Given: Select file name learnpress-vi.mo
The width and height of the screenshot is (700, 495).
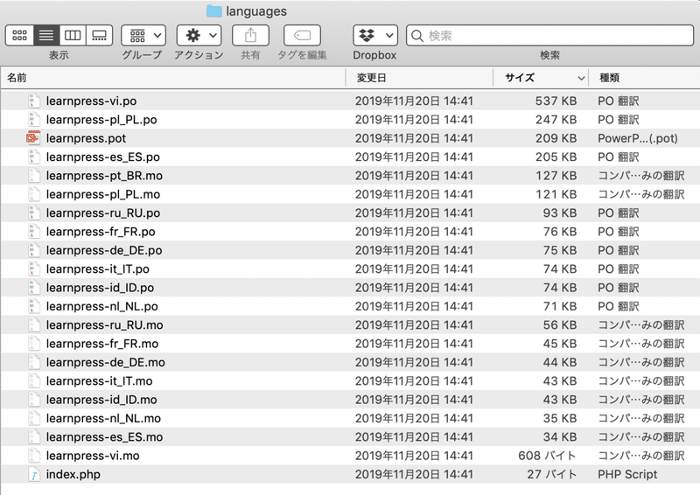Looking at the screenshot, I should point(93,456).
